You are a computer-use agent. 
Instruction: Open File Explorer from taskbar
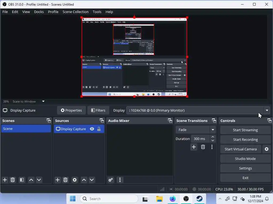159,199
